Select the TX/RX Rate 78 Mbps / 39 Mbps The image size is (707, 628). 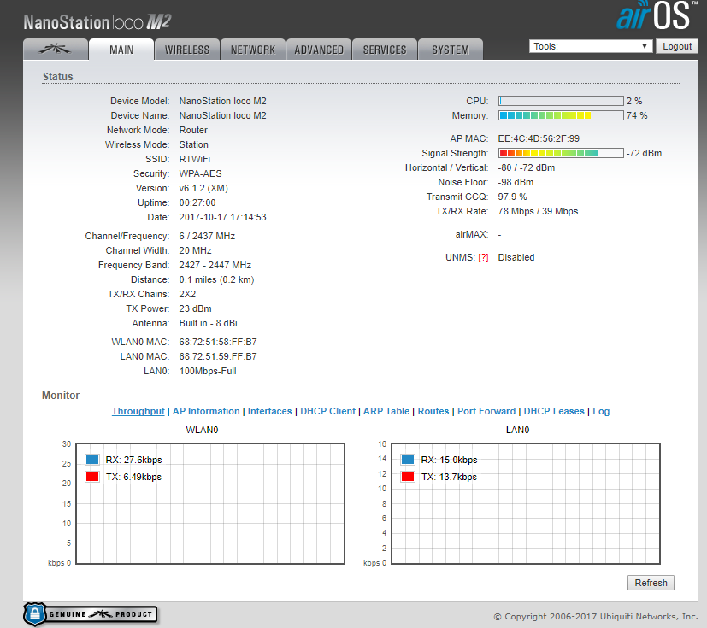(x=538, y=211)
